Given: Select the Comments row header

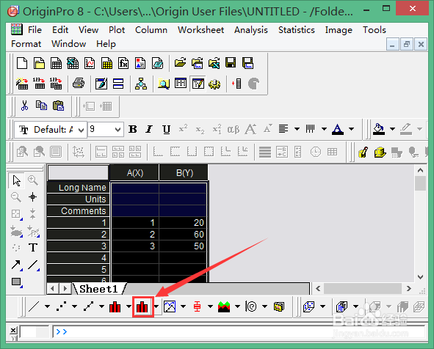Looking at the screenshot, I should (79, 211).
